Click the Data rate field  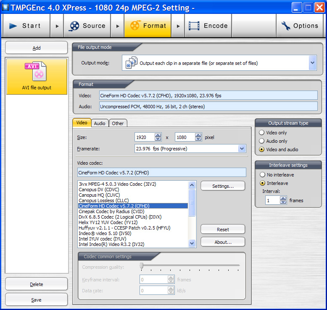coord(154,290)
